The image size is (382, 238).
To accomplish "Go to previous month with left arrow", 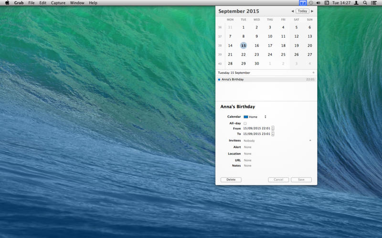I will pyautogui.click(x=293, y=11).
